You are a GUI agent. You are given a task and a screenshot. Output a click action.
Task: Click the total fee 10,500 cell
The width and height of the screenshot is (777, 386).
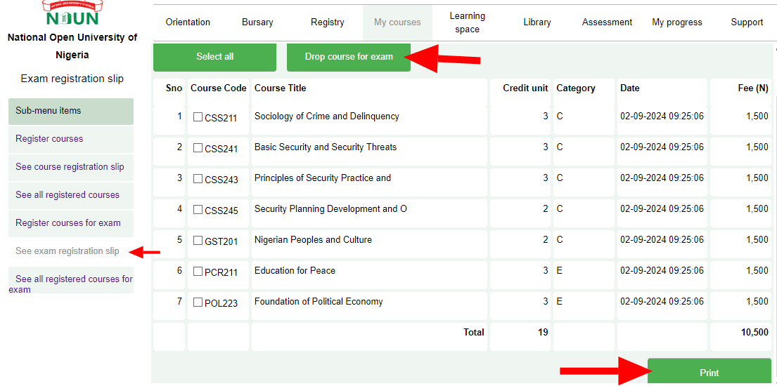741,336
